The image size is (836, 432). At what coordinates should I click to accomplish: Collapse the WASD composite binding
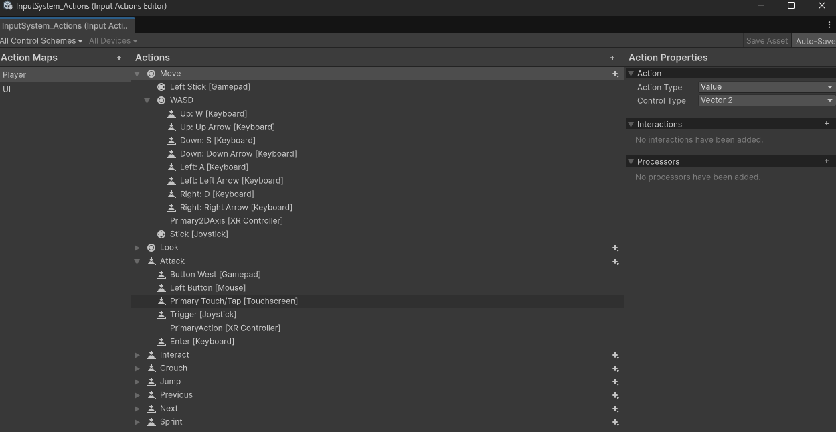coord(147,100)
